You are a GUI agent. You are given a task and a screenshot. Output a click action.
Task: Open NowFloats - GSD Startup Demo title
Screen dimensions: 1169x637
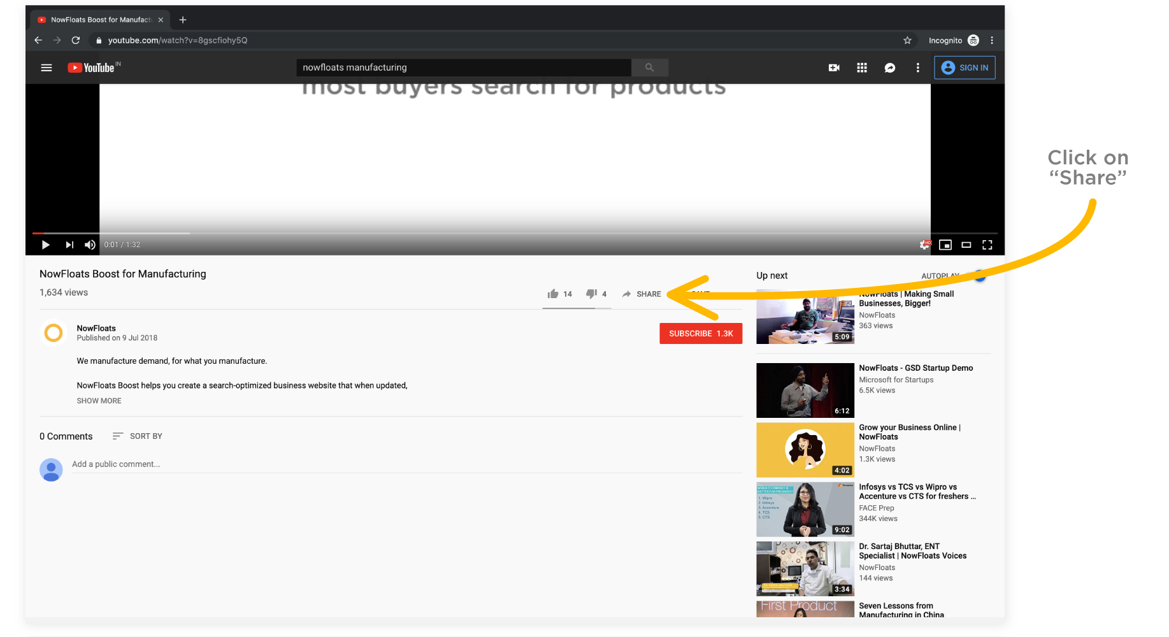pos(916,368)
